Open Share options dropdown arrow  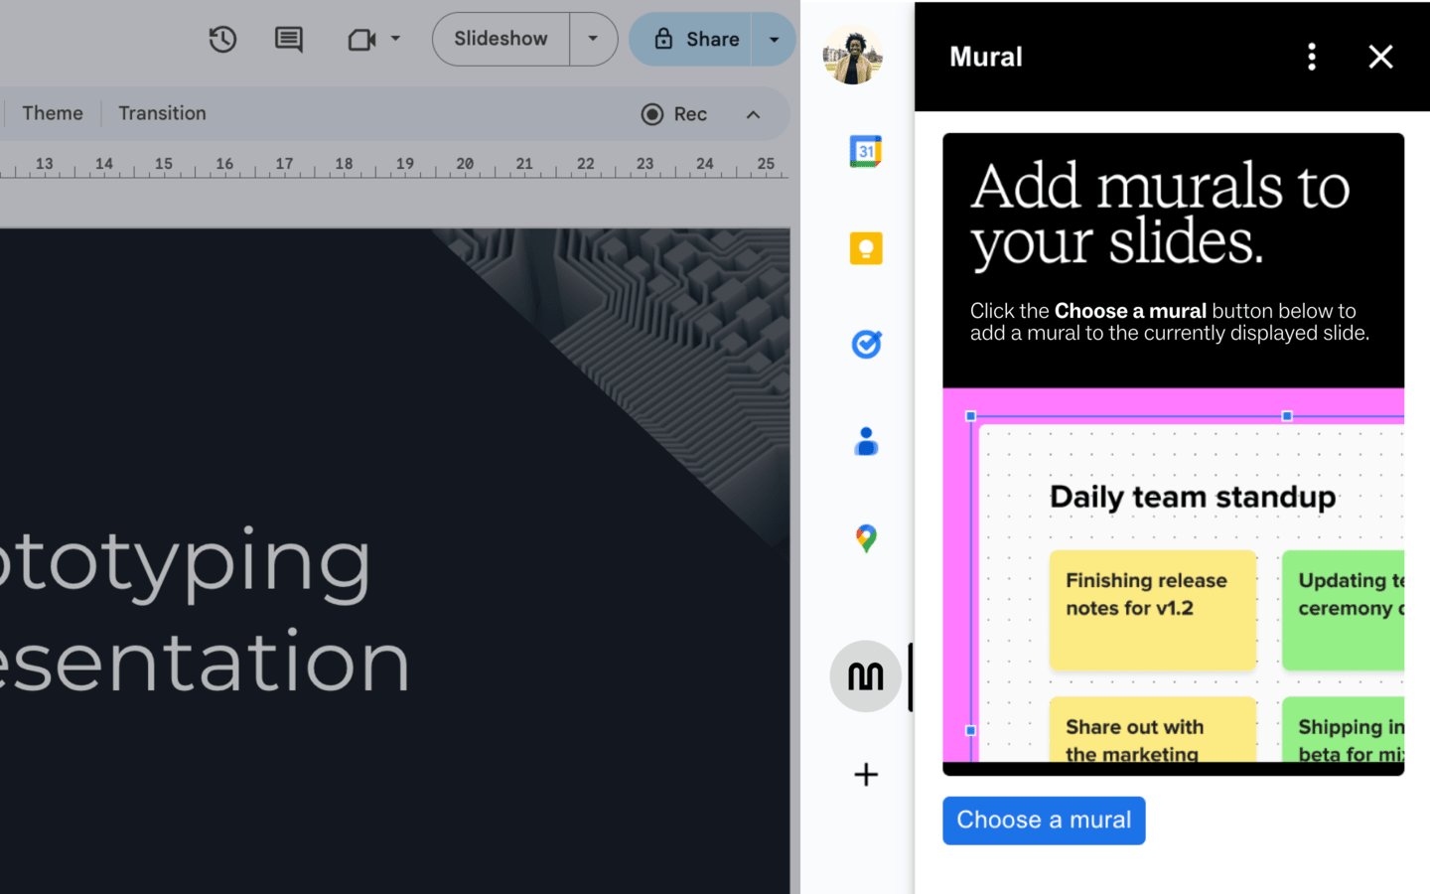click(x=775, y=39)
